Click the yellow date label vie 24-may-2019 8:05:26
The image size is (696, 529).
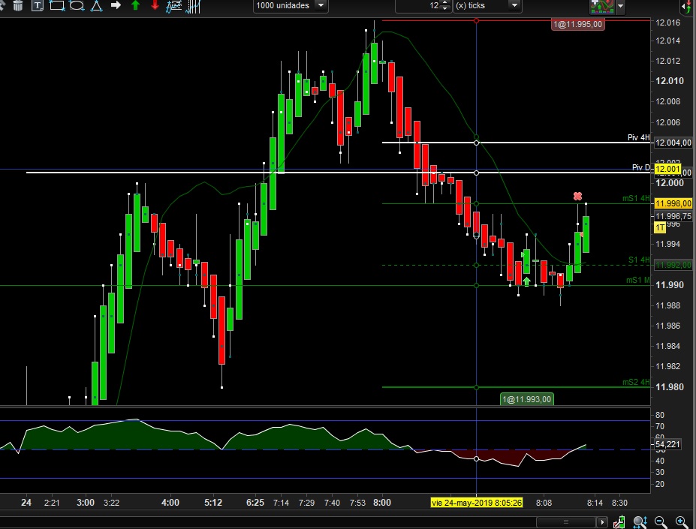point(477,503)
